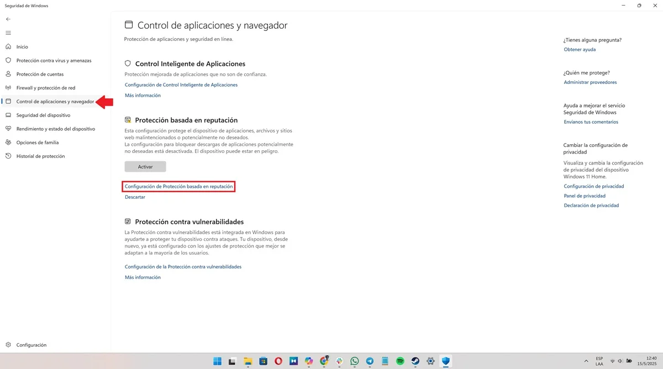Image resolution: width=663 pixels, height=369 pixels.
Task: Open Notepad taskbar icon
Action: (x=385, y=361)
